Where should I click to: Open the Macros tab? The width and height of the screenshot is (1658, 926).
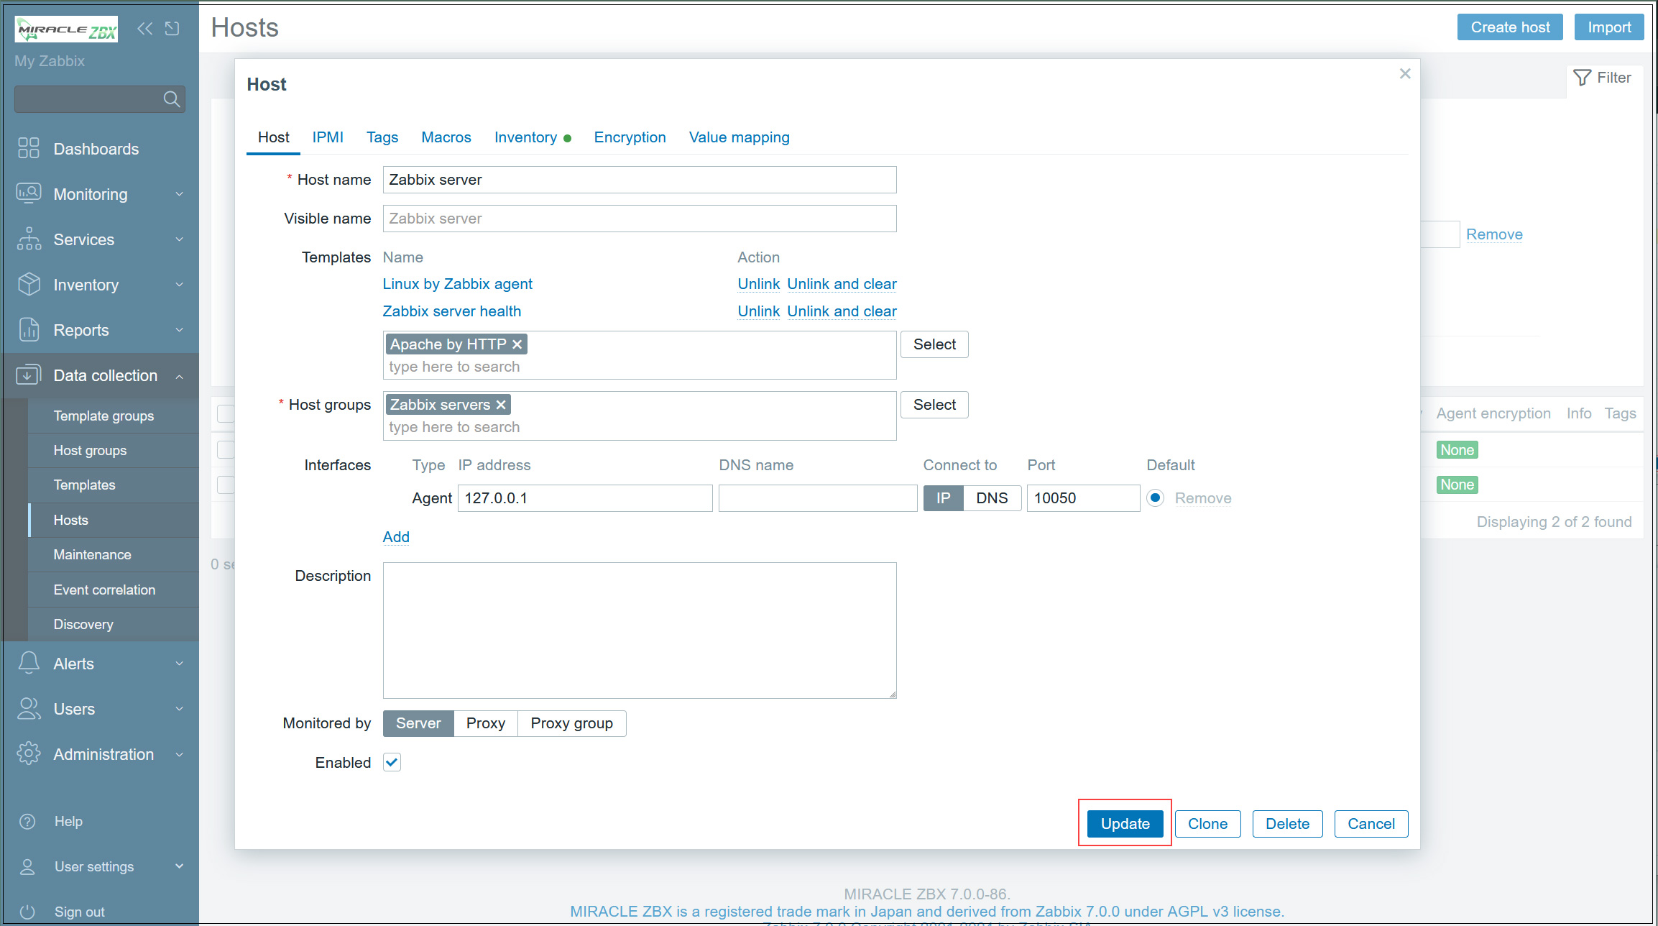446,137
